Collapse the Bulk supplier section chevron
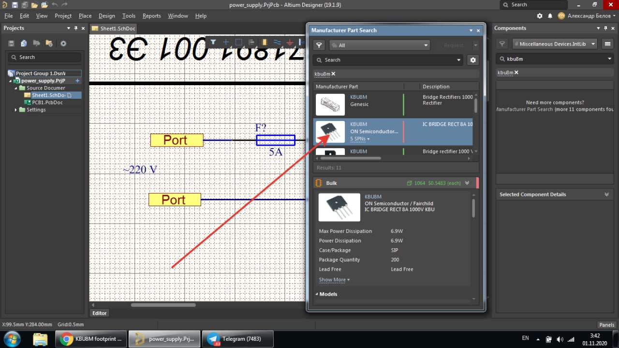This screenshot has width=619, height=348. click(467, 183)
